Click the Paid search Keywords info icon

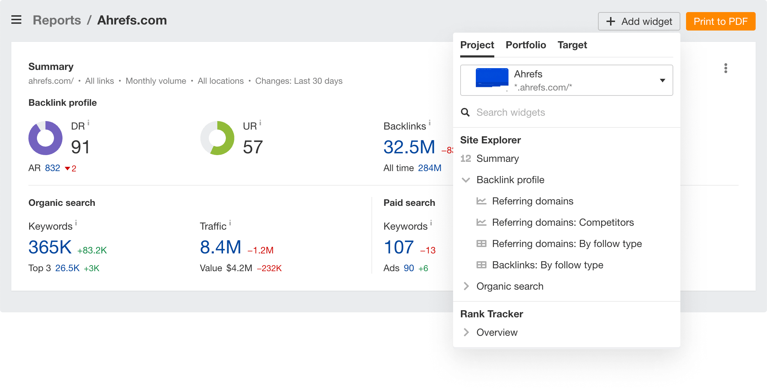click(x=431, y=223)
